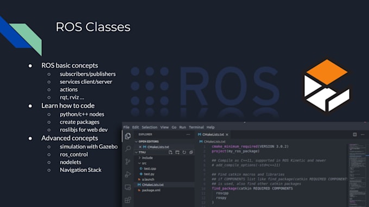This screenshot has height=207, width=369.
Task: Click the 'ROS Classes' slide title
Action: [x=93, y=26]
